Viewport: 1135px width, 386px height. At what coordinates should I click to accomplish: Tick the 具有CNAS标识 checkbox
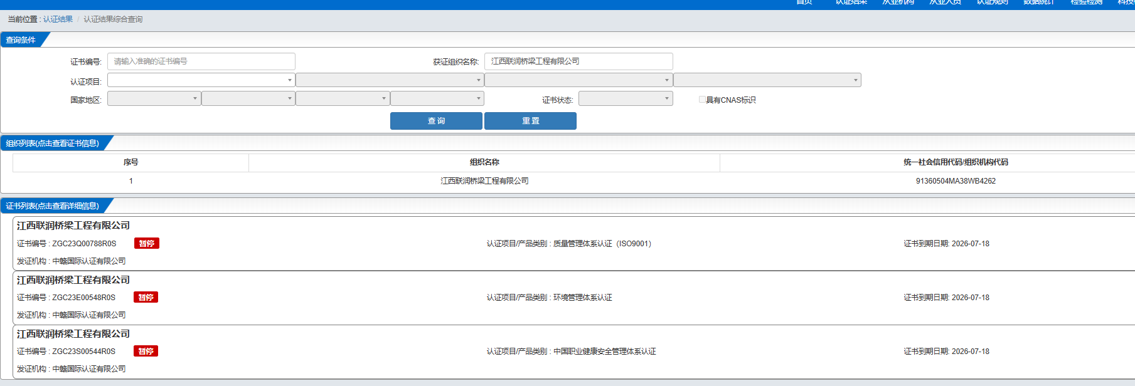click(702, 100)
